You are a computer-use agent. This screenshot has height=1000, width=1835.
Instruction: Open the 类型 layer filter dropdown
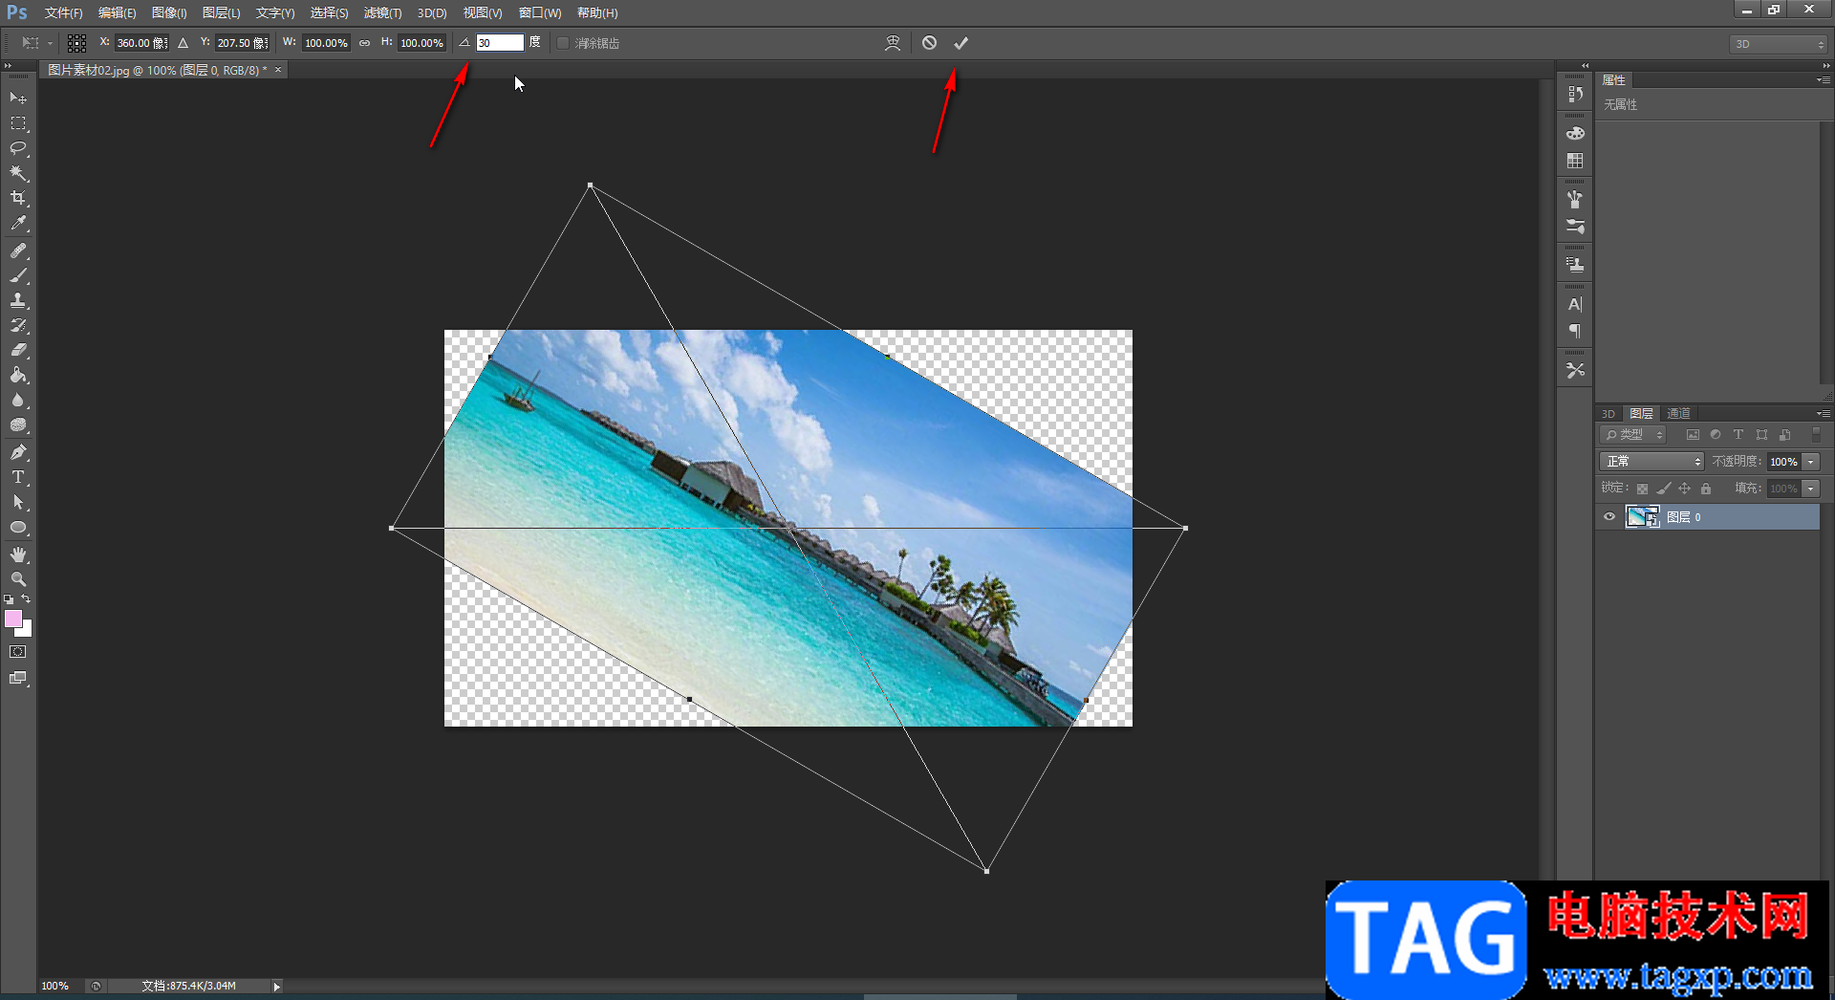pos(1633,435)
